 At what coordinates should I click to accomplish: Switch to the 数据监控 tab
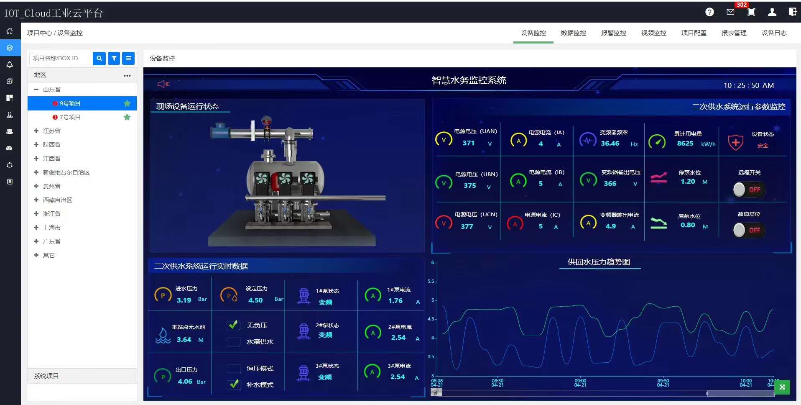tap(573, 33)
